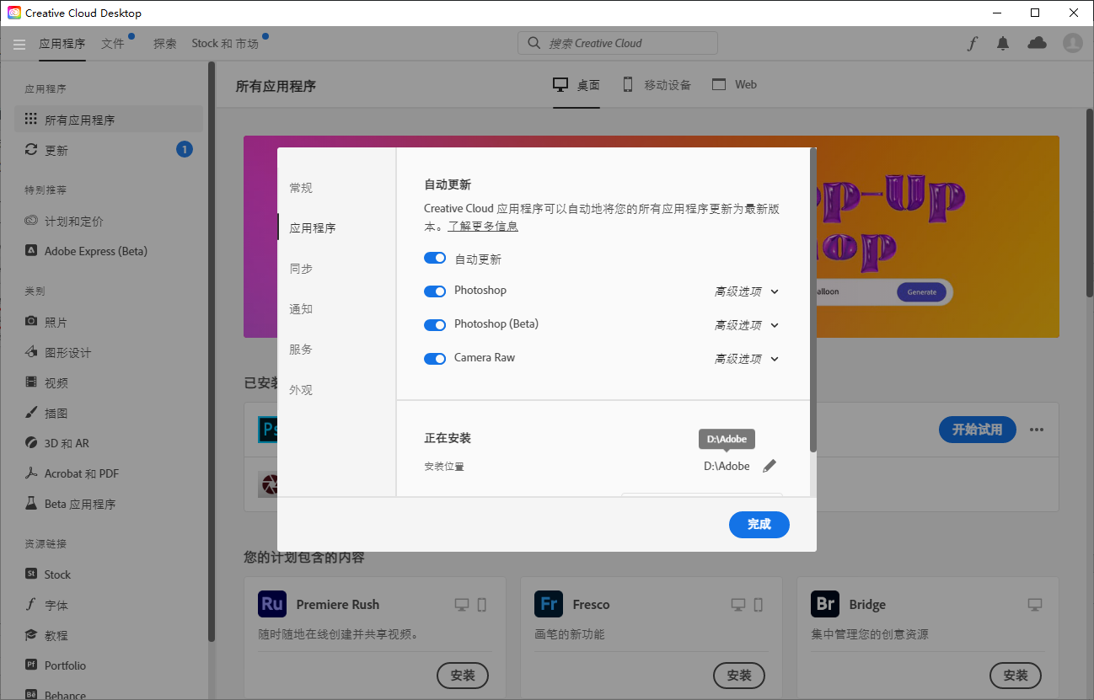Open the user account avatar
This screenshot has width=1094, height=700.
1072,43
